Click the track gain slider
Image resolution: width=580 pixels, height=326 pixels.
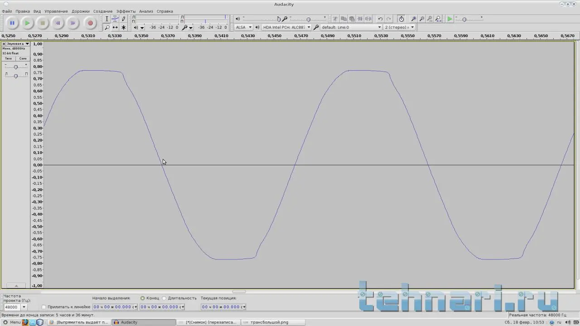[x=15, y=67]
